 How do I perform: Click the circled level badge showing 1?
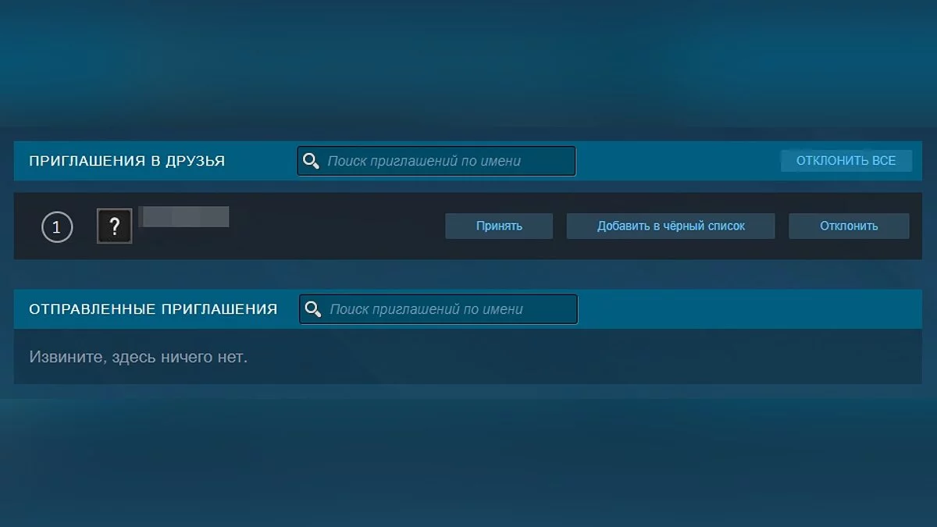tap(56, 228)
